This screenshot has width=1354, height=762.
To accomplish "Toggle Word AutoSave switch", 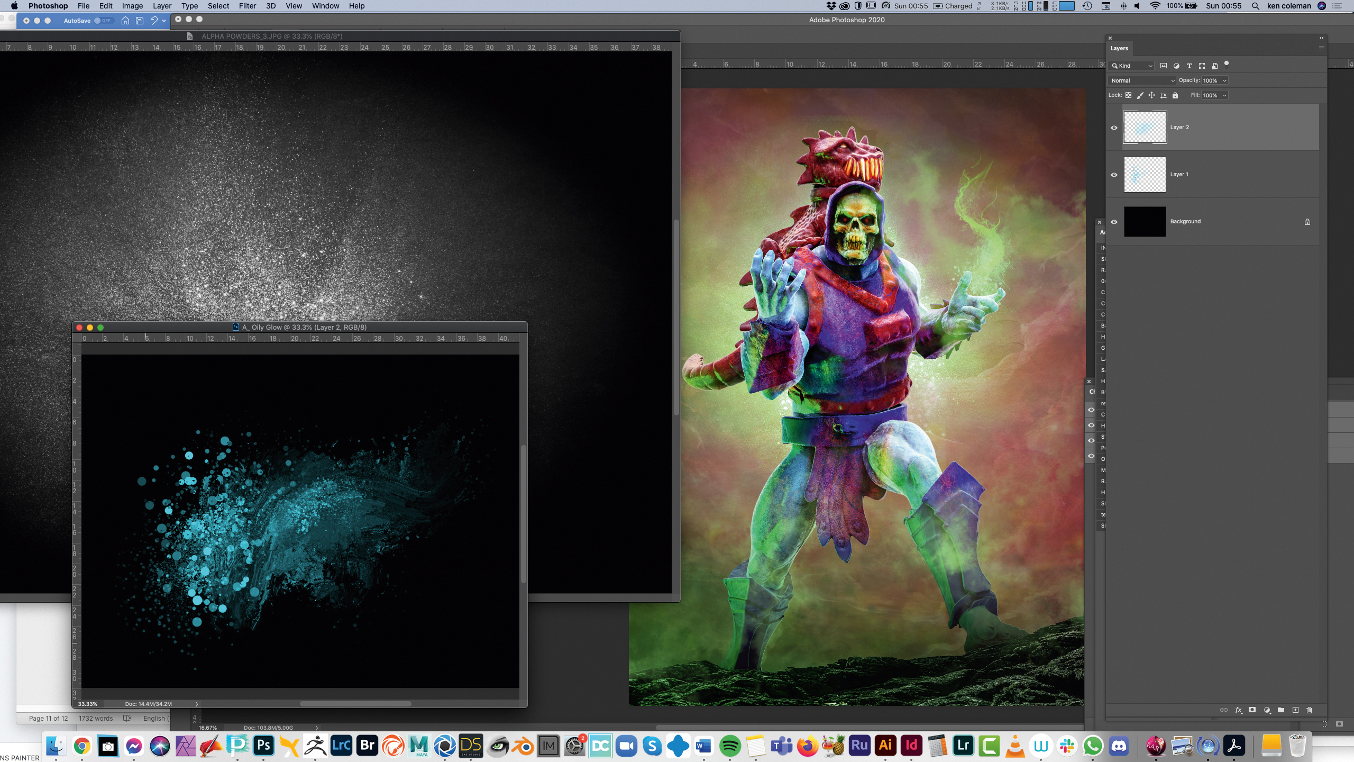I will (x=103, y=21).
